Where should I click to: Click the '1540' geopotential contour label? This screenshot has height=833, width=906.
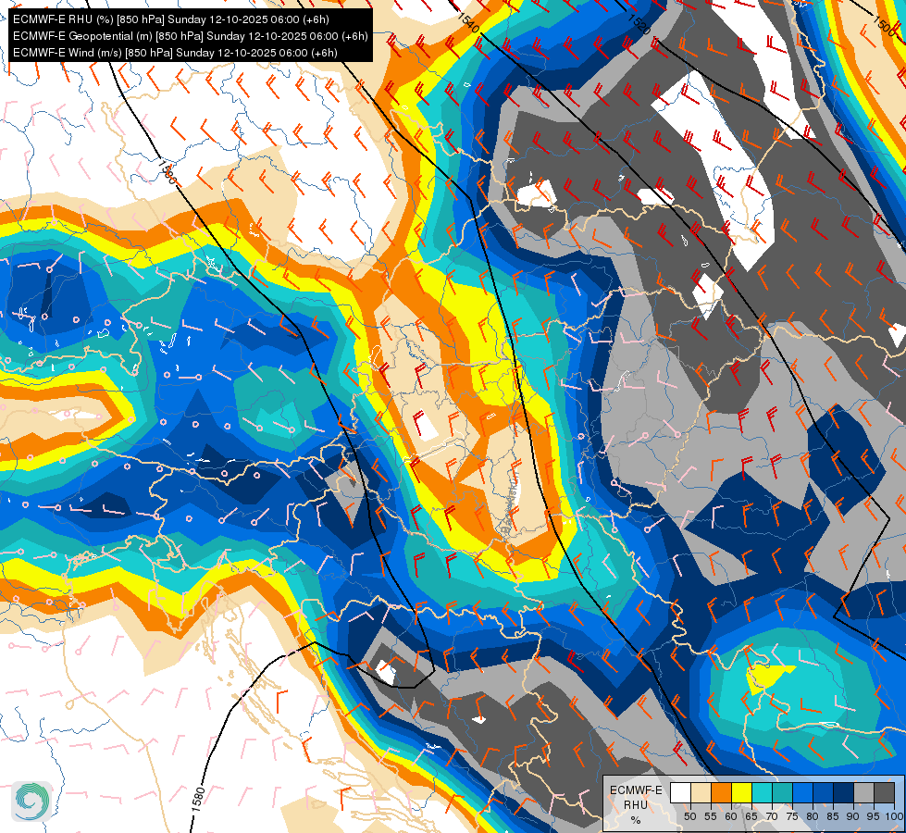[468, 22]
